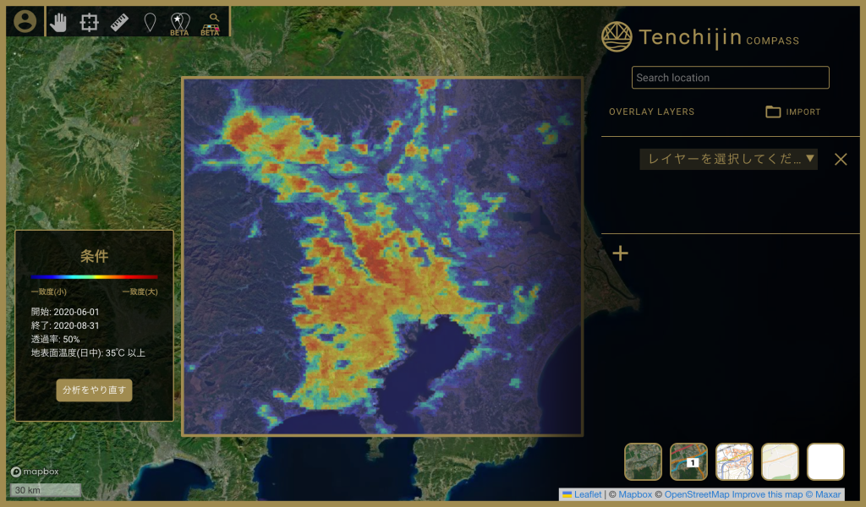
Task: Expand the レイヤーを選択してください dropdown
Action: pos(728,159)
